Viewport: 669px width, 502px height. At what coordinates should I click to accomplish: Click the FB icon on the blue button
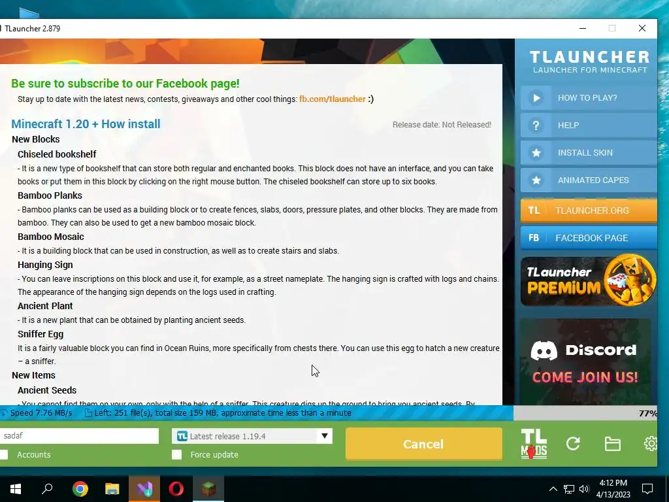534,238
